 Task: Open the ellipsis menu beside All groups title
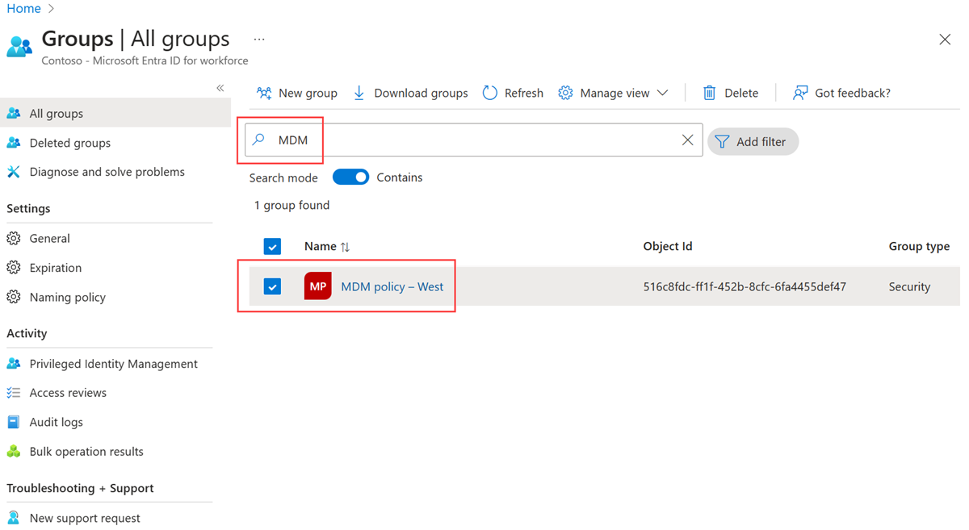click(x=259, y=39)
